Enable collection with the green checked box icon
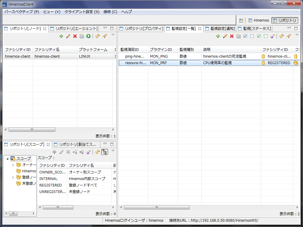The width and height of the screenshot is (303, 227). click(x=259, y=36)
